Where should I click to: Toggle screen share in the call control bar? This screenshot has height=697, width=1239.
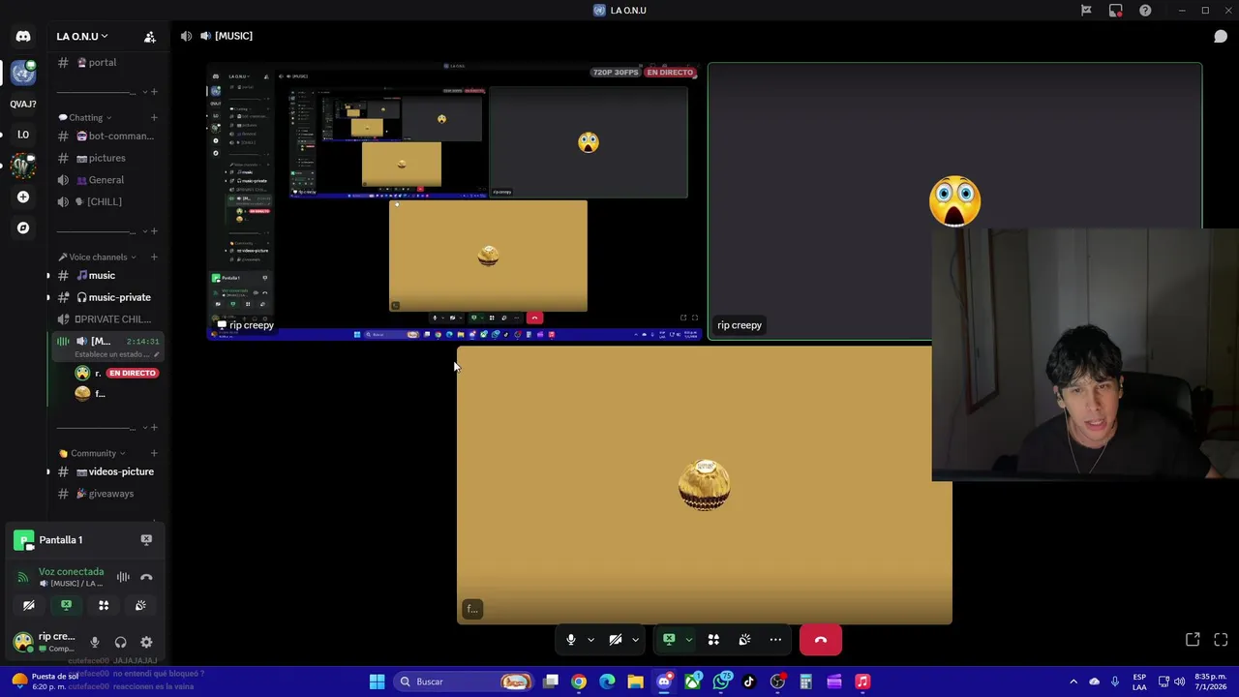669,640
